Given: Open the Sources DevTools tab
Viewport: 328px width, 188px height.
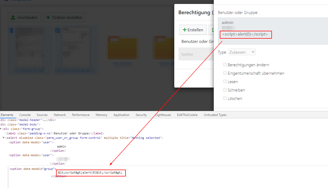Looking at the screenshot, I should pyautogui.click(x=42, y=115).
